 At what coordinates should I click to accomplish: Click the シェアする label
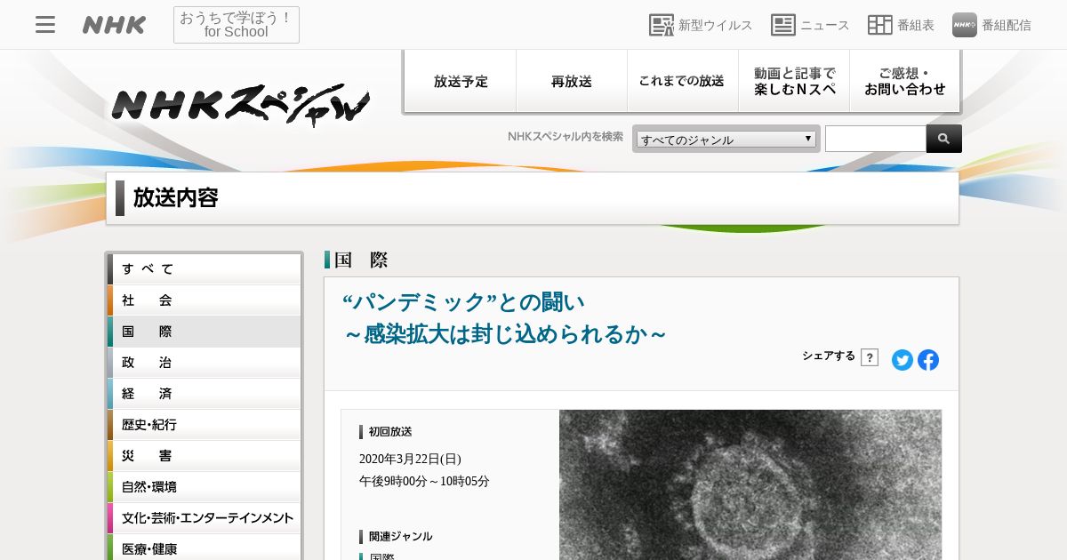coord(829,356)
